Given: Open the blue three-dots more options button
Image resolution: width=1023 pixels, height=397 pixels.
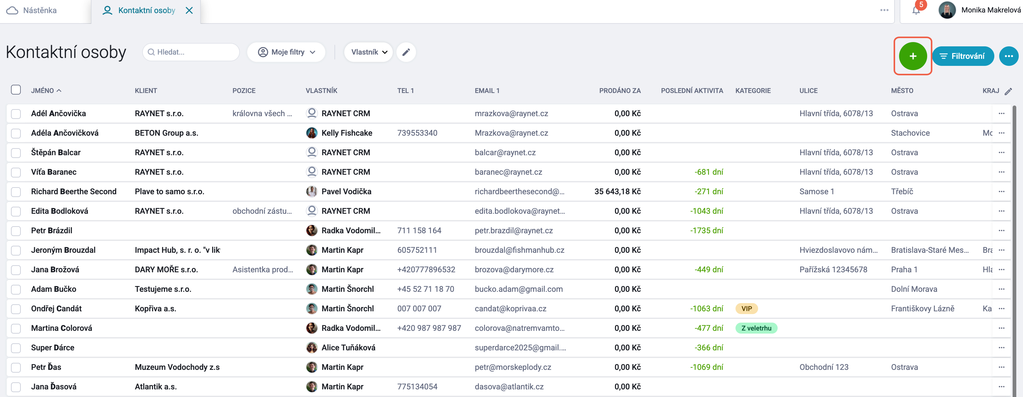Looking at the screenshot, I should point(1009,56).
